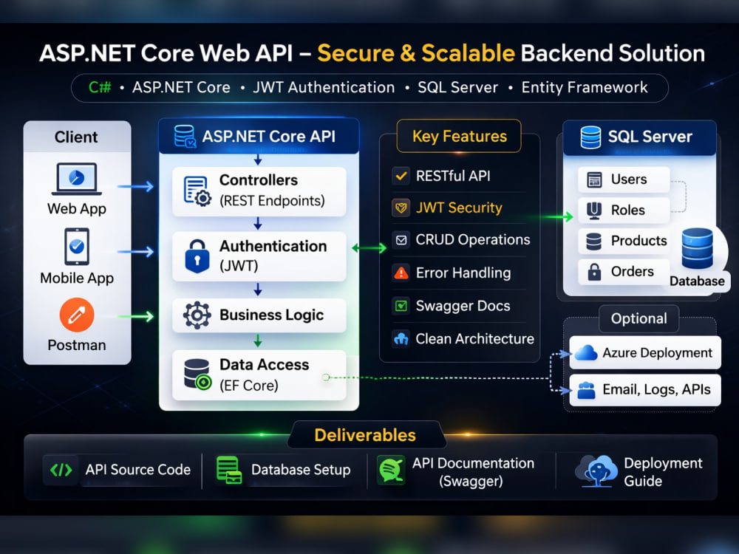The height and width of the screenshot is (554, 739).
Task: Click the Error Handling warning triangle icon
Action: [401, 273]
